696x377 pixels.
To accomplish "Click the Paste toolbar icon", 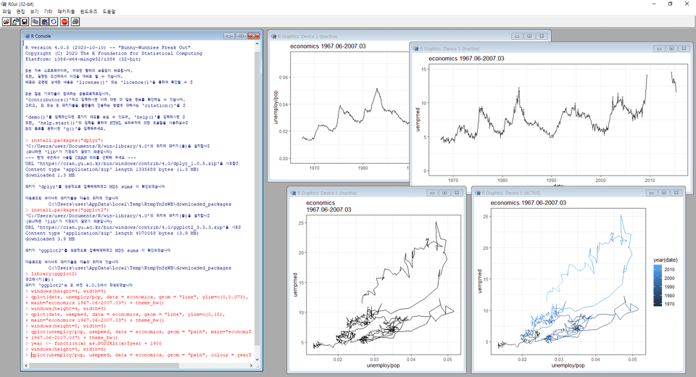I will coord(45,22).
